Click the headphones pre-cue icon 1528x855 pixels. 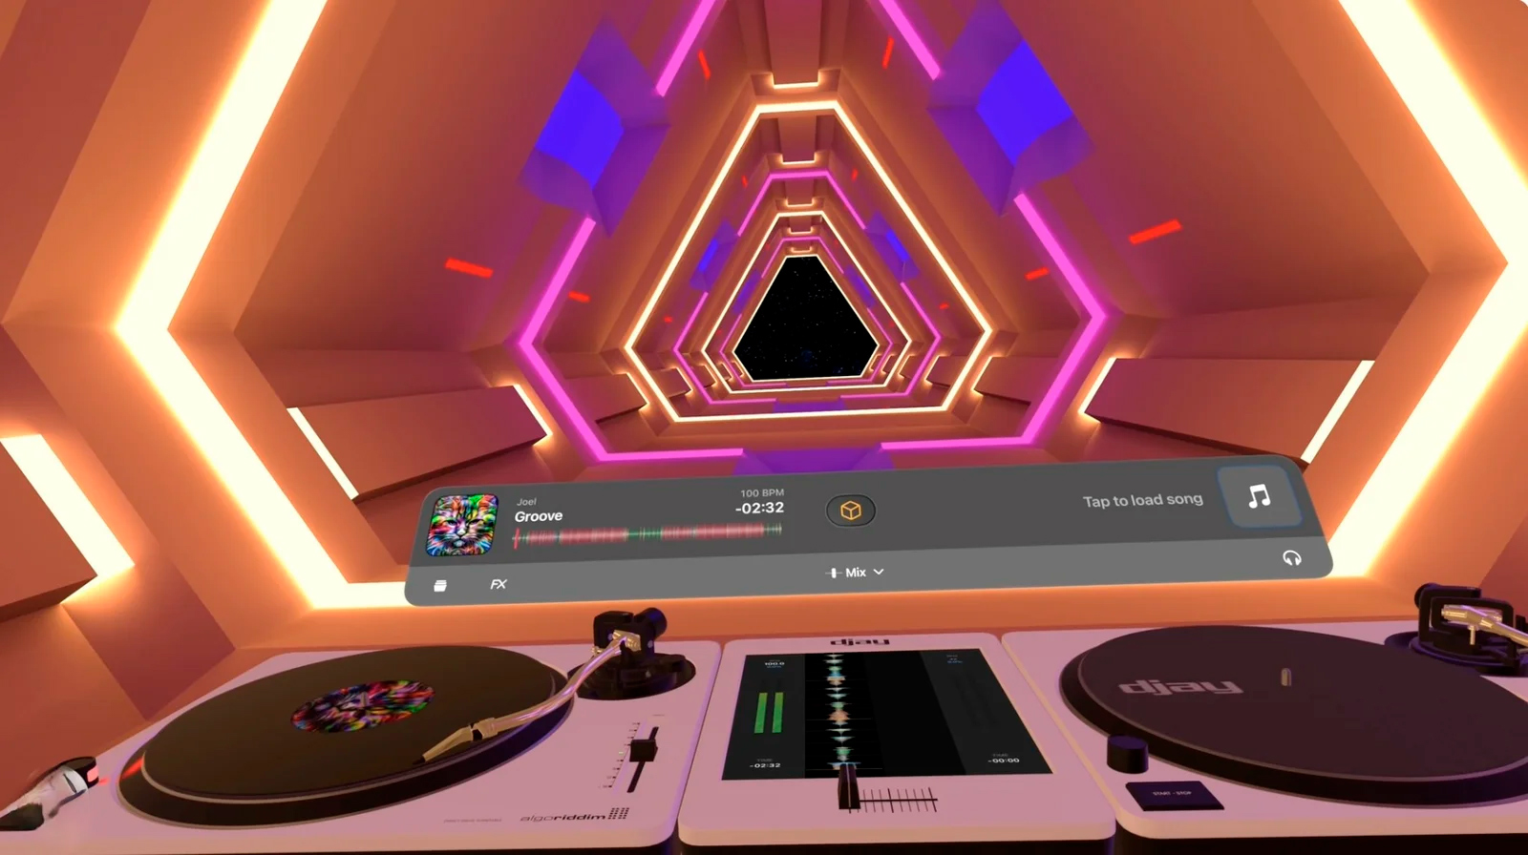[1291, 558]
